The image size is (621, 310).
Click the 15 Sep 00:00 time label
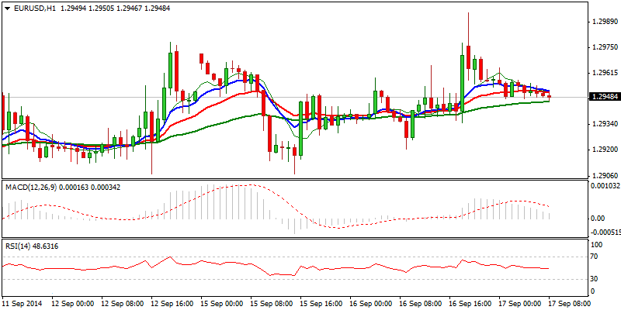pos(222,303)
